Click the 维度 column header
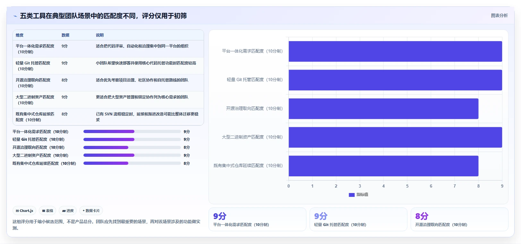 pos(20,35)
